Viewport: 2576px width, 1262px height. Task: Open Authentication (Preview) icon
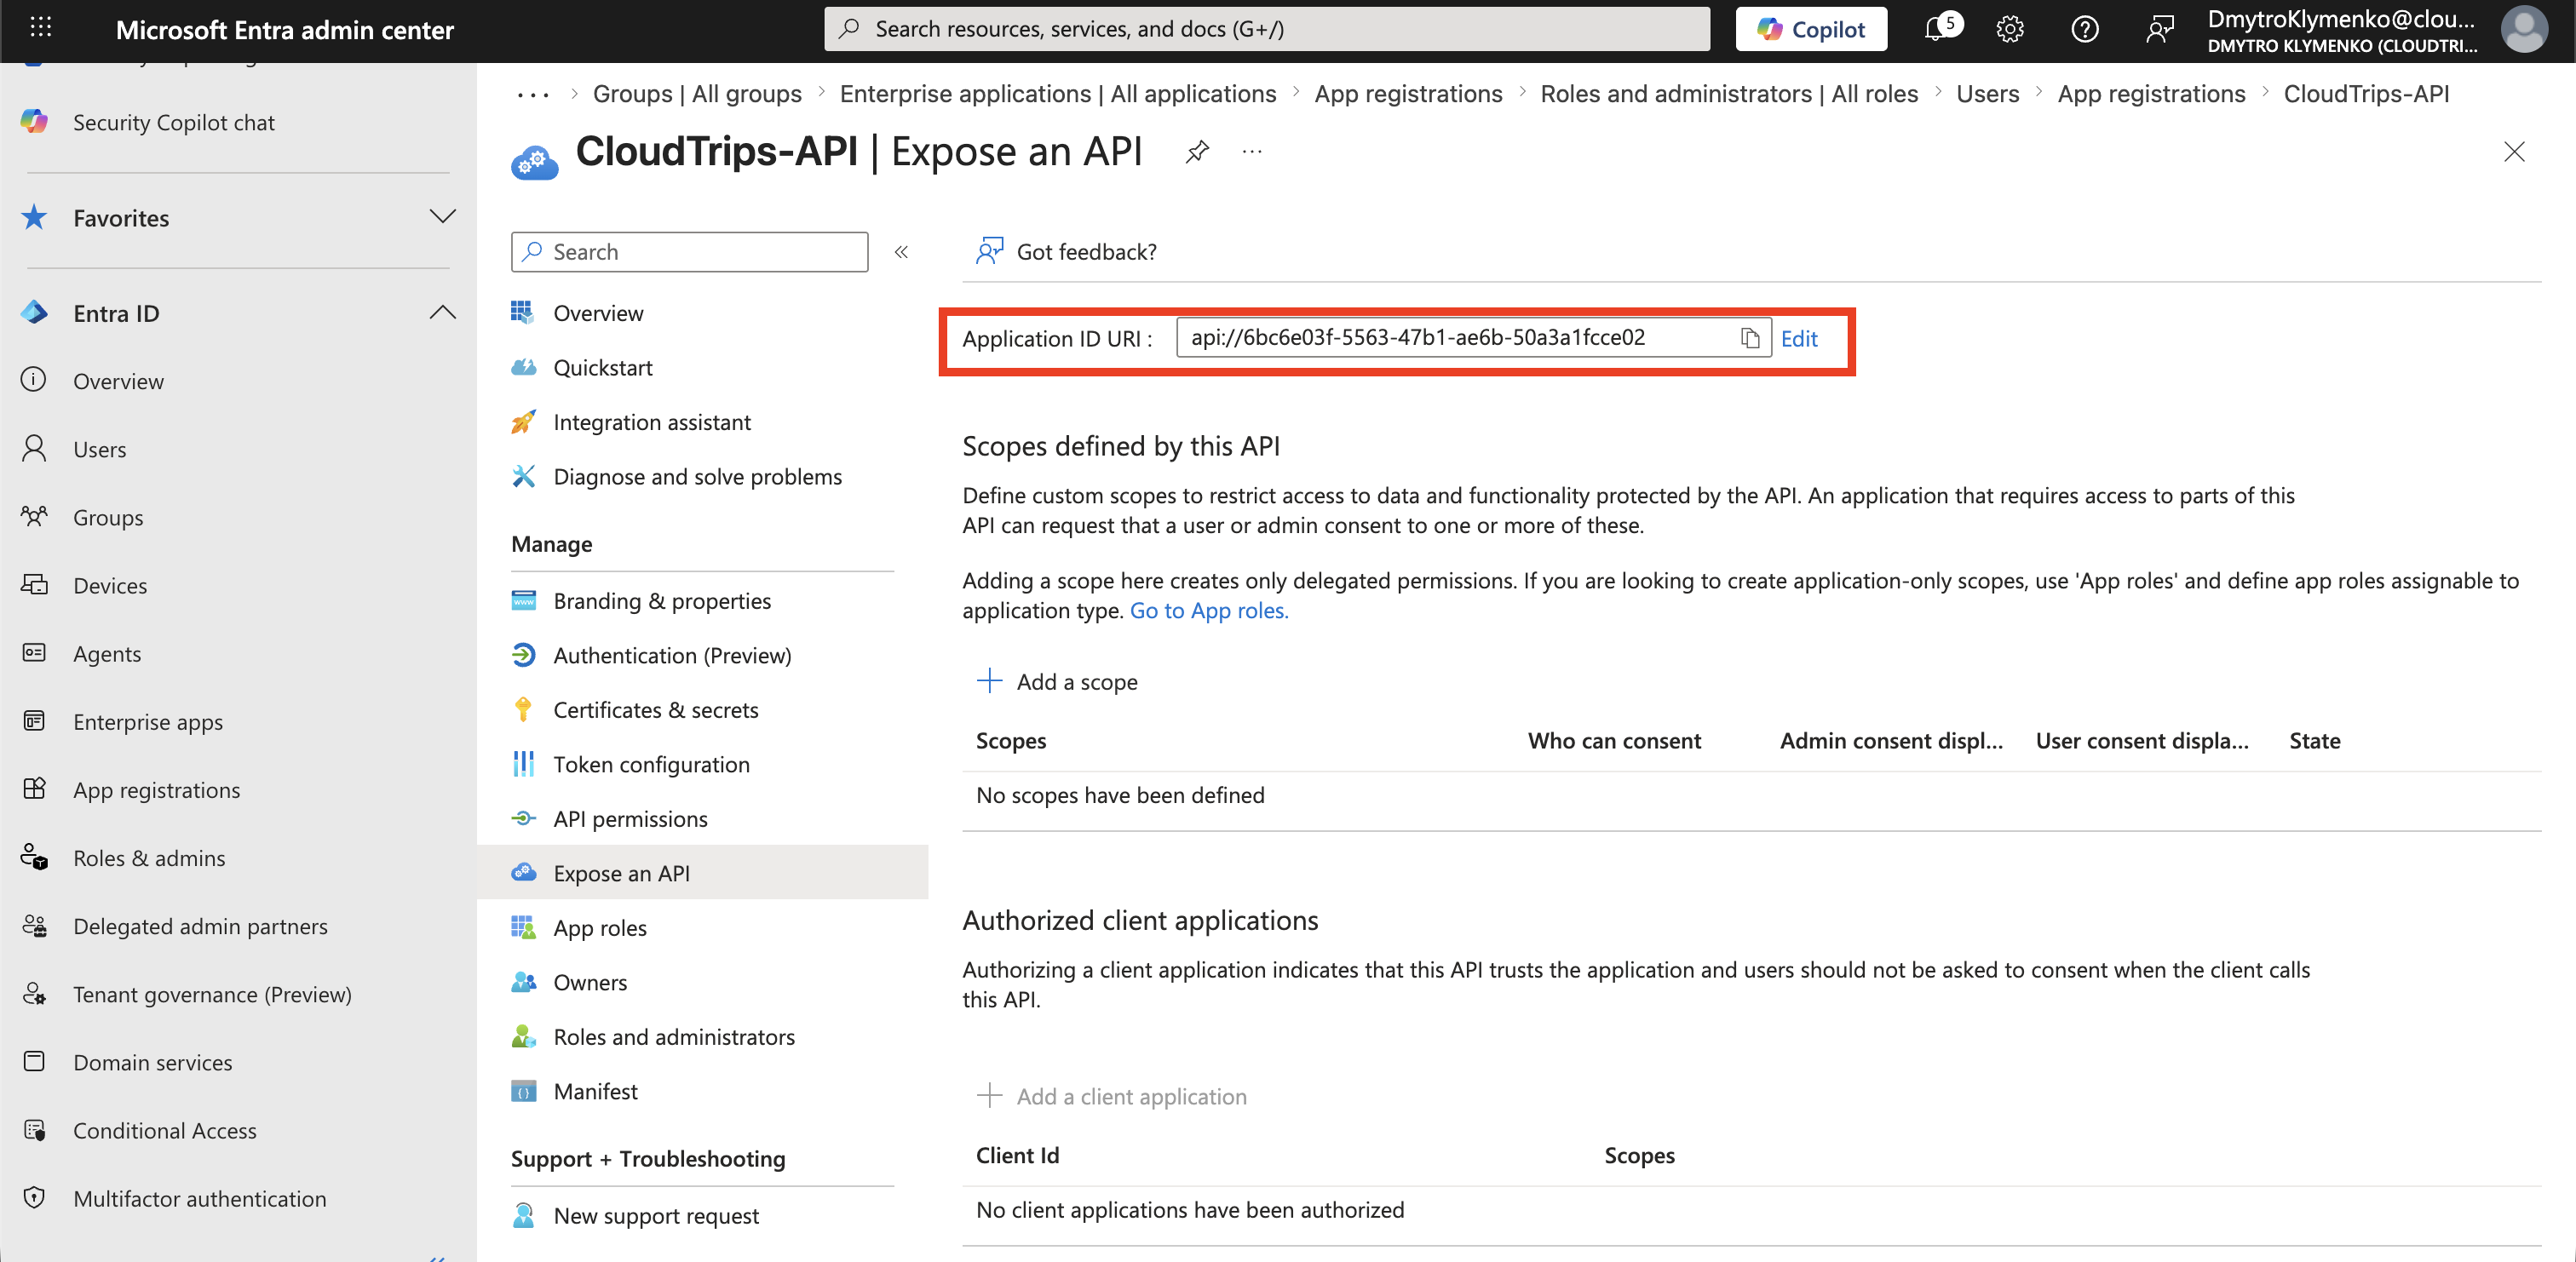[x=524, y=654]
